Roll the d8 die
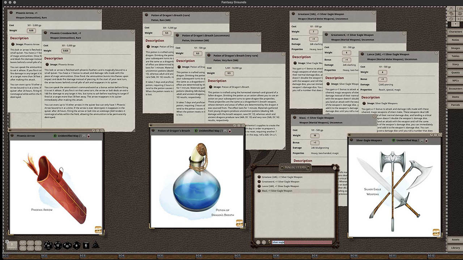This screenshot has height=260, width=463. click(x=76, y=246)
